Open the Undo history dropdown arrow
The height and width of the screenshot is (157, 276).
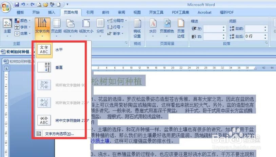pyautogui.click(x=28, y=4)
